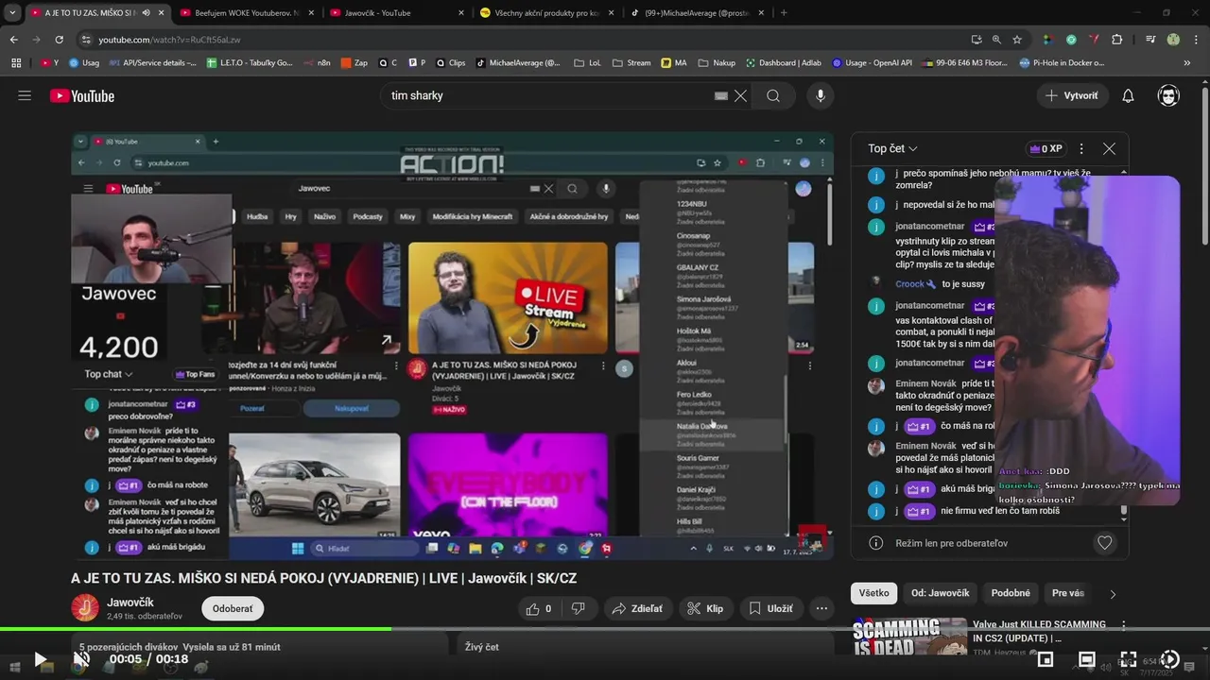Open the YouTube hamburger guide menu
Viewport: 1210px width, 680px height.
point(25,95)
